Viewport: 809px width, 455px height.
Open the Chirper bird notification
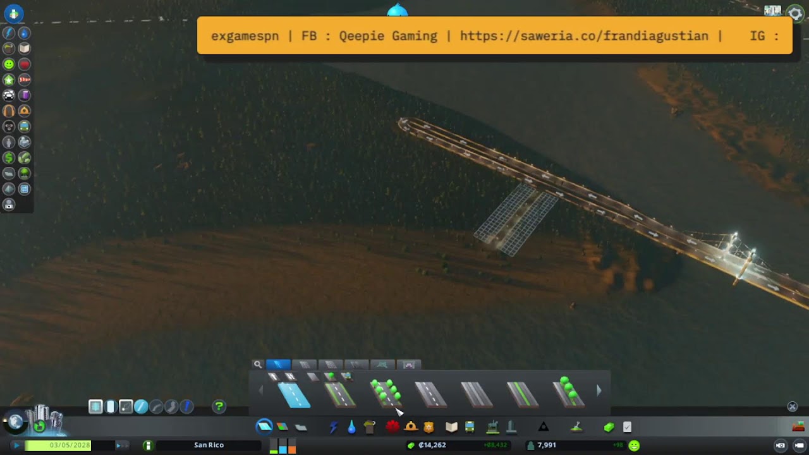click(398, 9)
